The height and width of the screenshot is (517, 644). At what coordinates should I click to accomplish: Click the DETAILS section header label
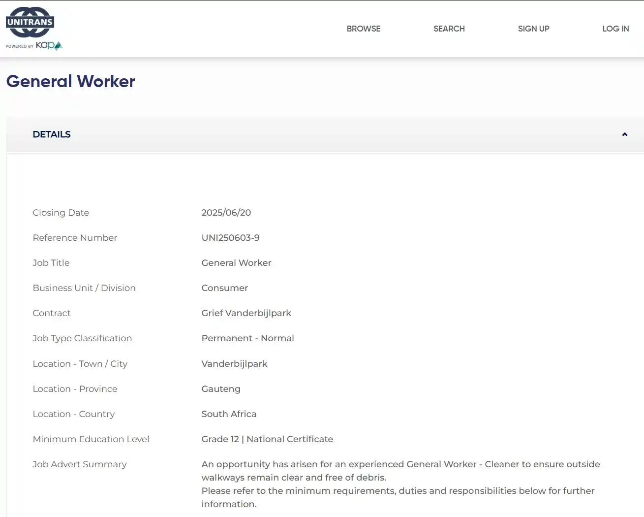[52, 134]
